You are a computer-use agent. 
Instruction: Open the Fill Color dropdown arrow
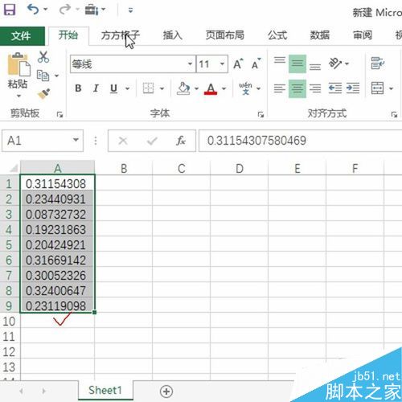click(196, 88)
